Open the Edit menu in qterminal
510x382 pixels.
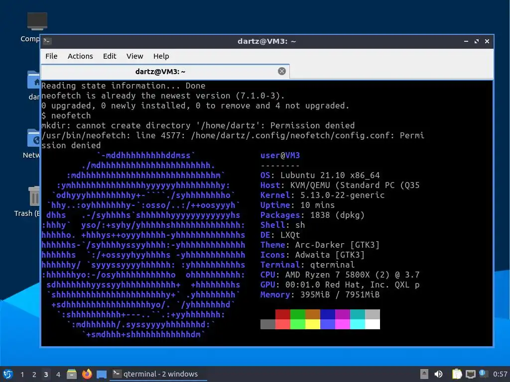pos(110,56)
